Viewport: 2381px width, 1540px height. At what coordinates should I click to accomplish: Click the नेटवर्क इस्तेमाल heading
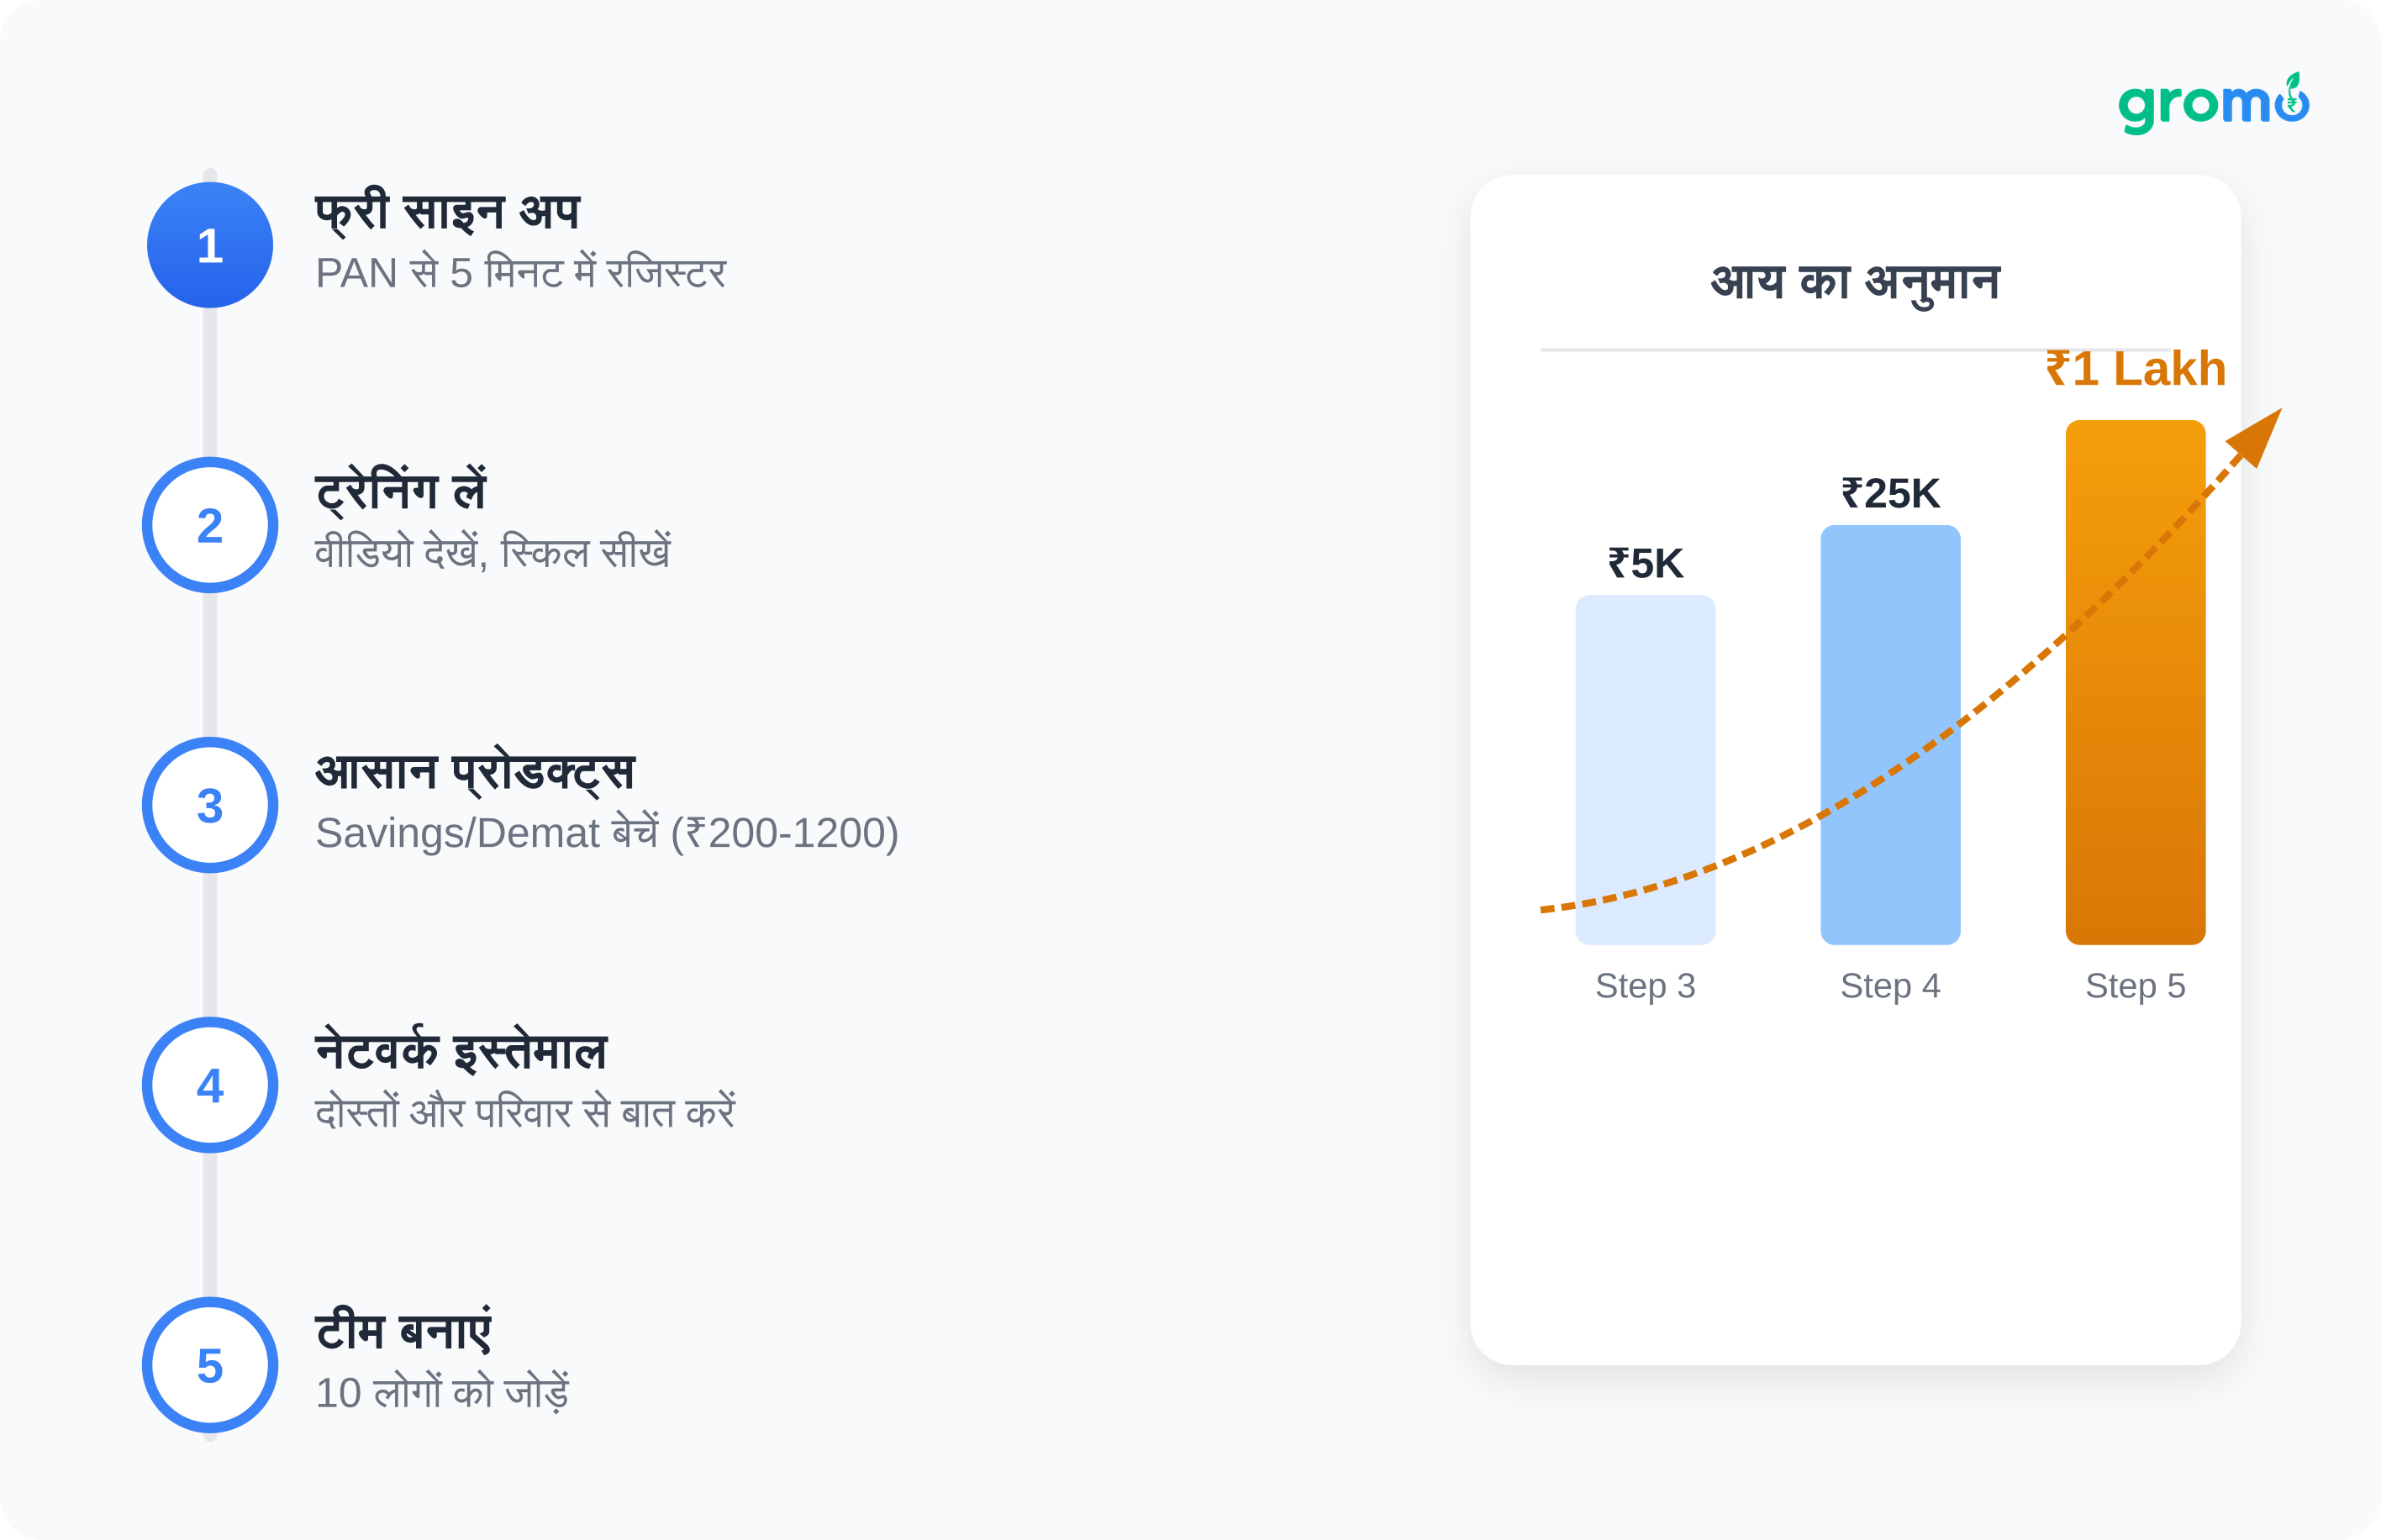pos(461,1052)
